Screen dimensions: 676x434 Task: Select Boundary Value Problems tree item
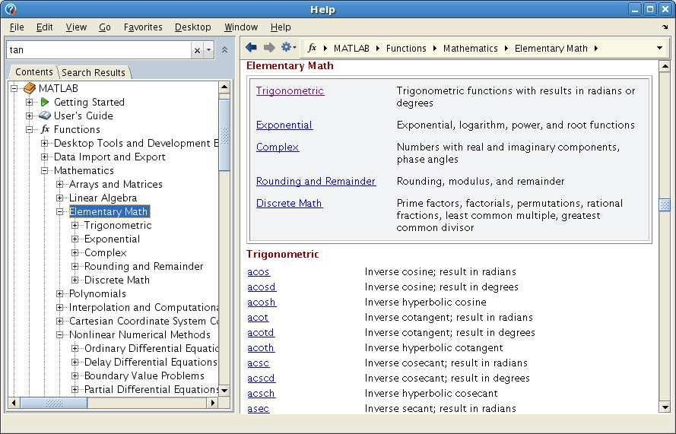click(x=144, y=375)
